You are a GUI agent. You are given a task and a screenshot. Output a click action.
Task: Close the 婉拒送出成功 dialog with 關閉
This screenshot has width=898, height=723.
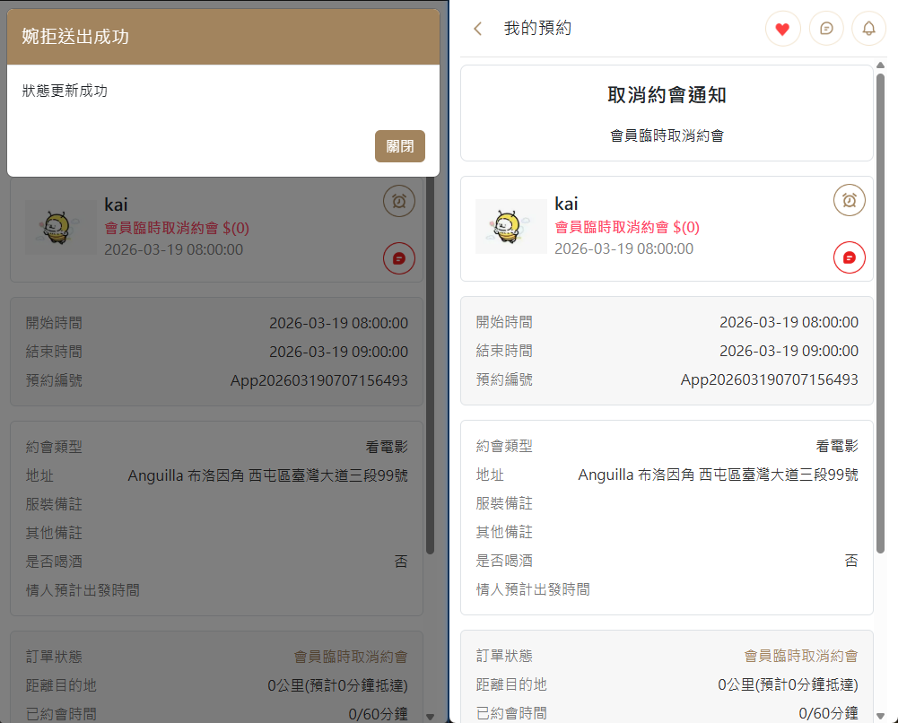point(400,146)
